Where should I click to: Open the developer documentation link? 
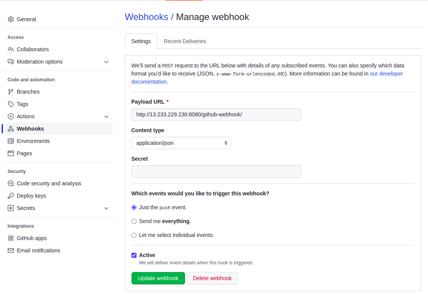click(386, 74)
